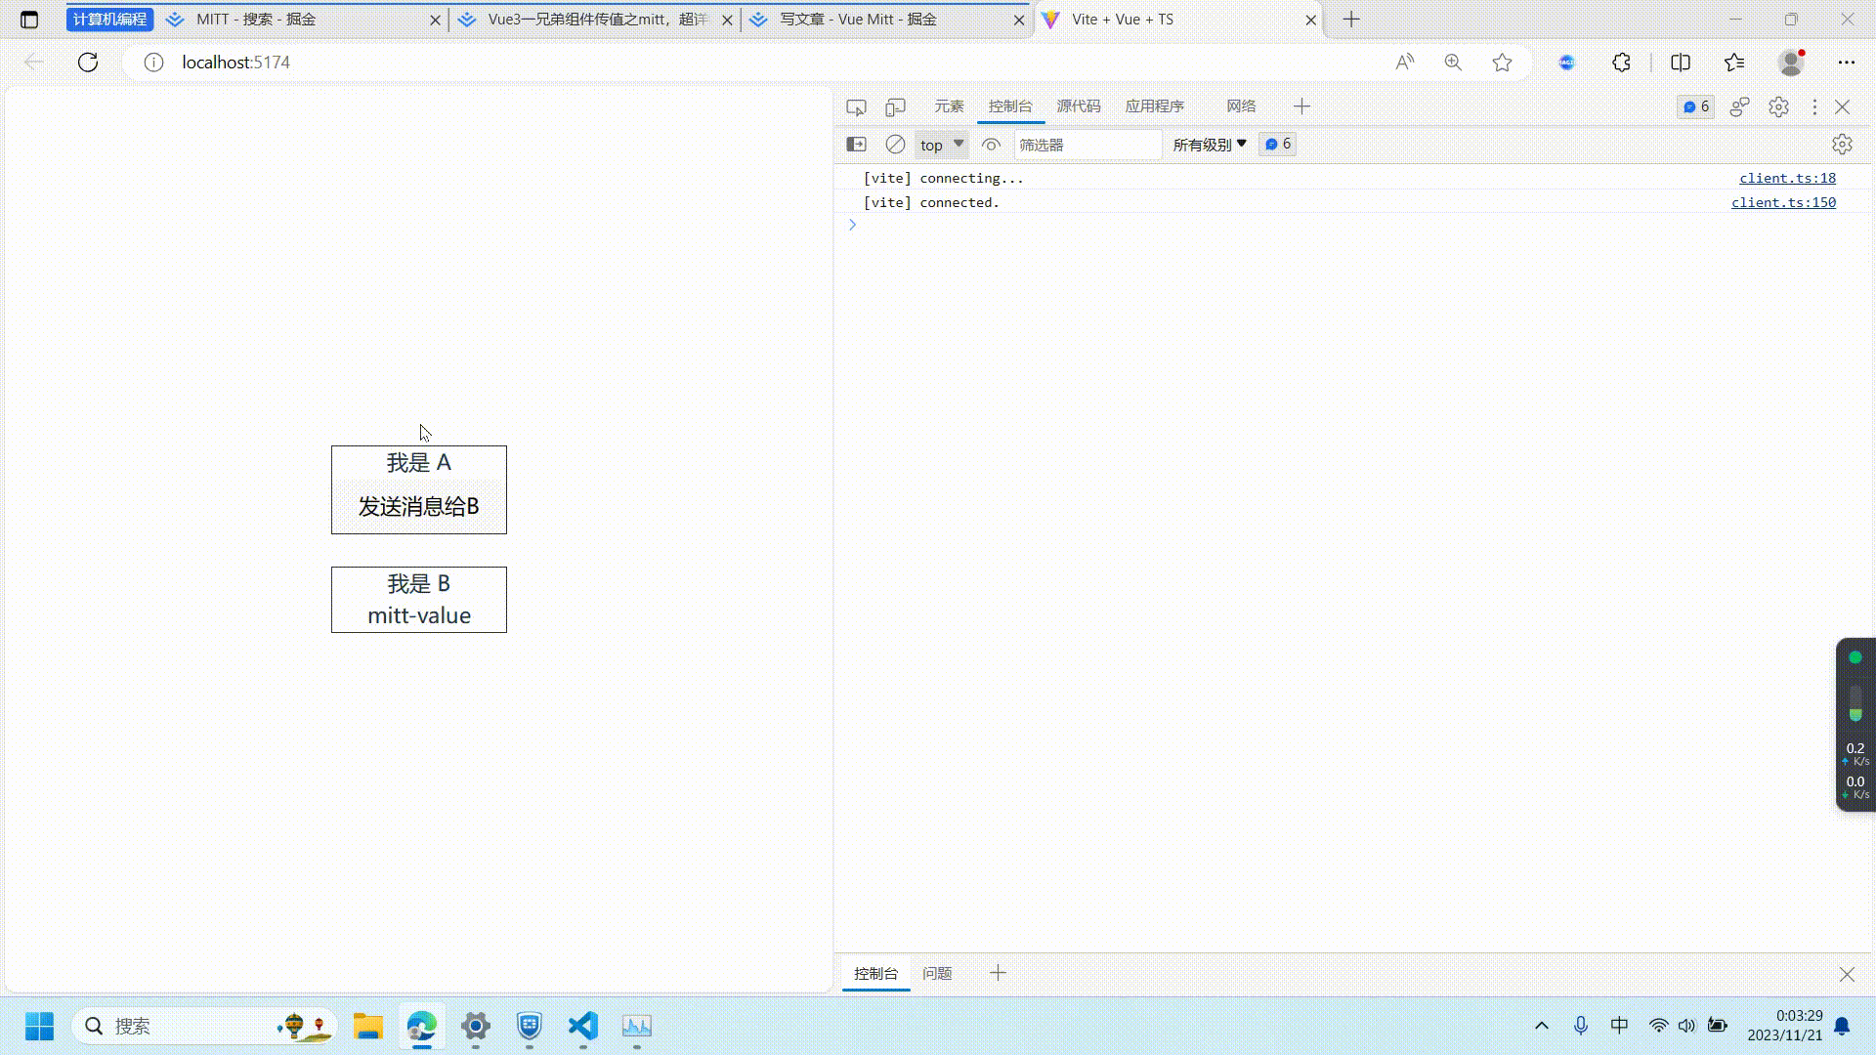
Task: Open a new browser tab
Action: click(1351, 20)
